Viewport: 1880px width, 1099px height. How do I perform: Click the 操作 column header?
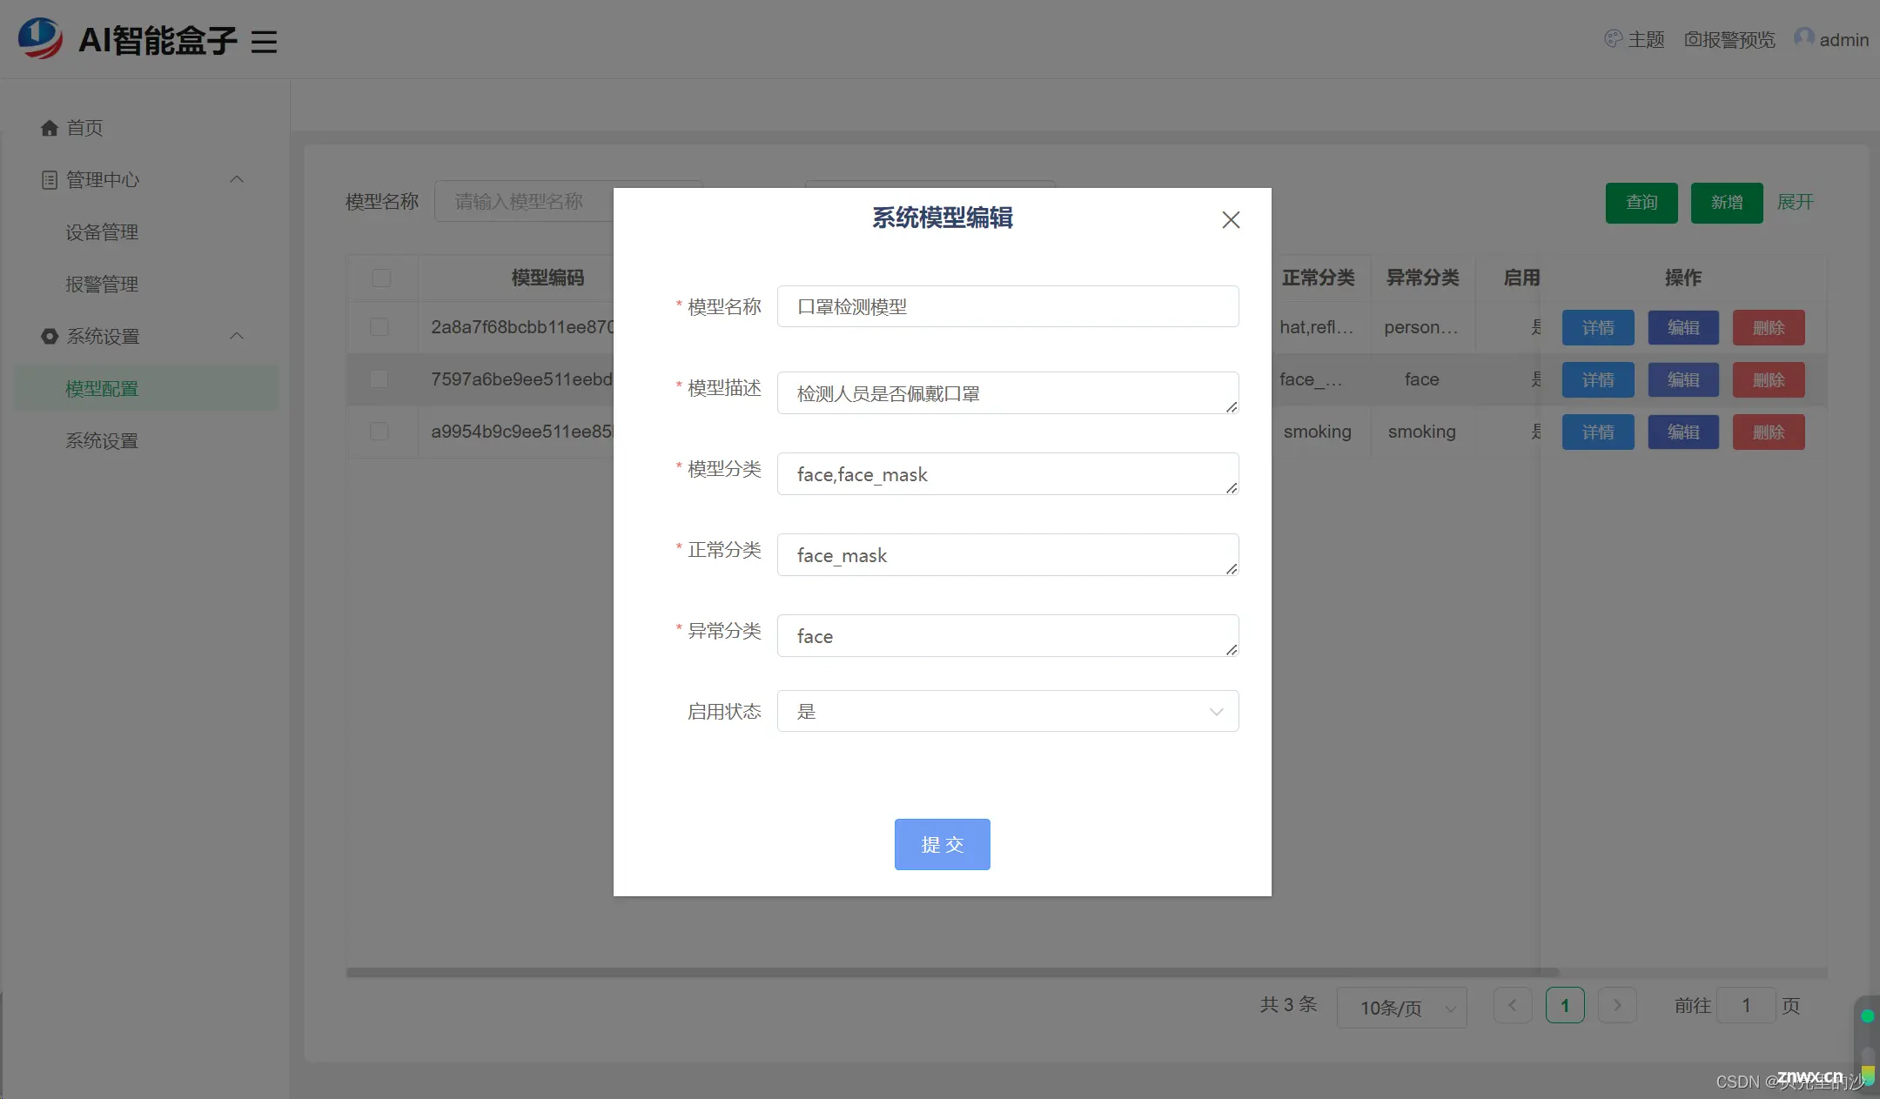point(1682,278)
